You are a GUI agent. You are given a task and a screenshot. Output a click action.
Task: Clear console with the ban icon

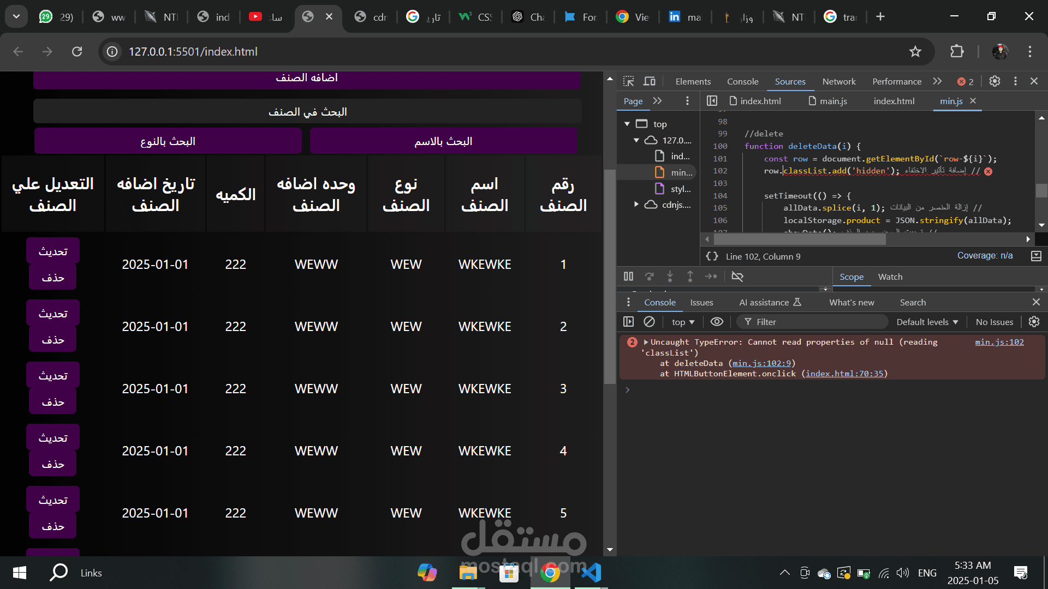coord(649,322)
